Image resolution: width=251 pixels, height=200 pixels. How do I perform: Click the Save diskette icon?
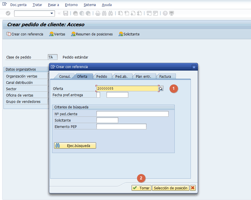[66, 13]
